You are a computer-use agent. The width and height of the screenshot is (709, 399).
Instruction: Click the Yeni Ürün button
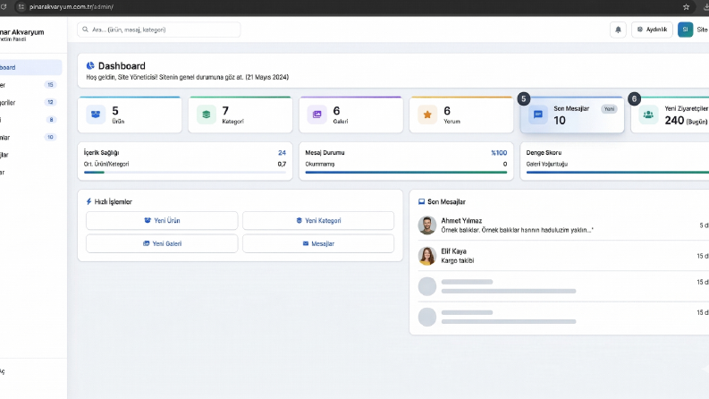[x=162, y=221]
